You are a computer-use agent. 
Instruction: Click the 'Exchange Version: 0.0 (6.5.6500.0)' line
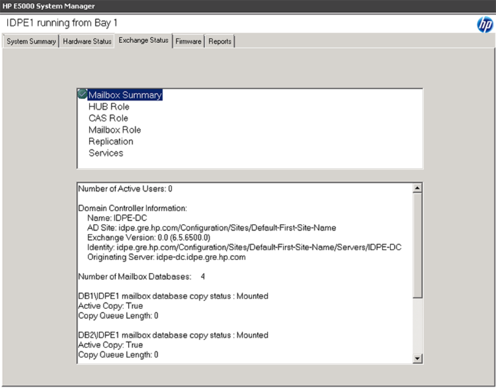point(149,238)
